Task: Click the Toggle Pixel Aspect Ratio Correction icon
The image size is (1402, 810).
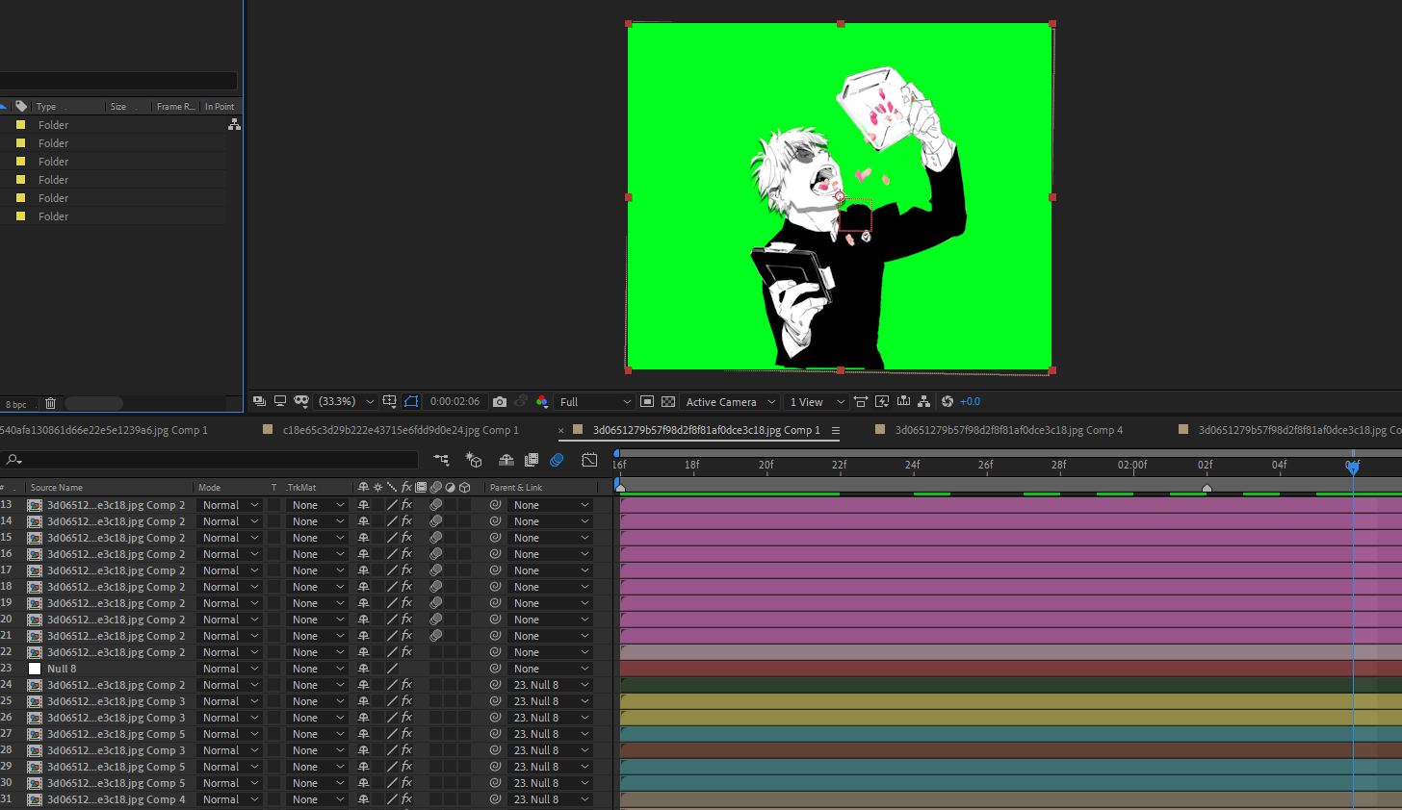Action: point(861,401)
